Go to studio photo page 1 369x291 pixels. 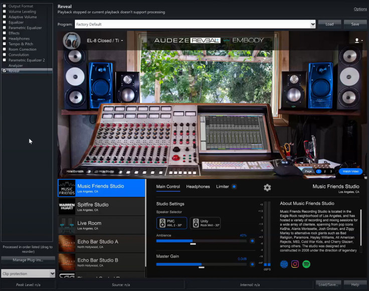tap(319, 171)
